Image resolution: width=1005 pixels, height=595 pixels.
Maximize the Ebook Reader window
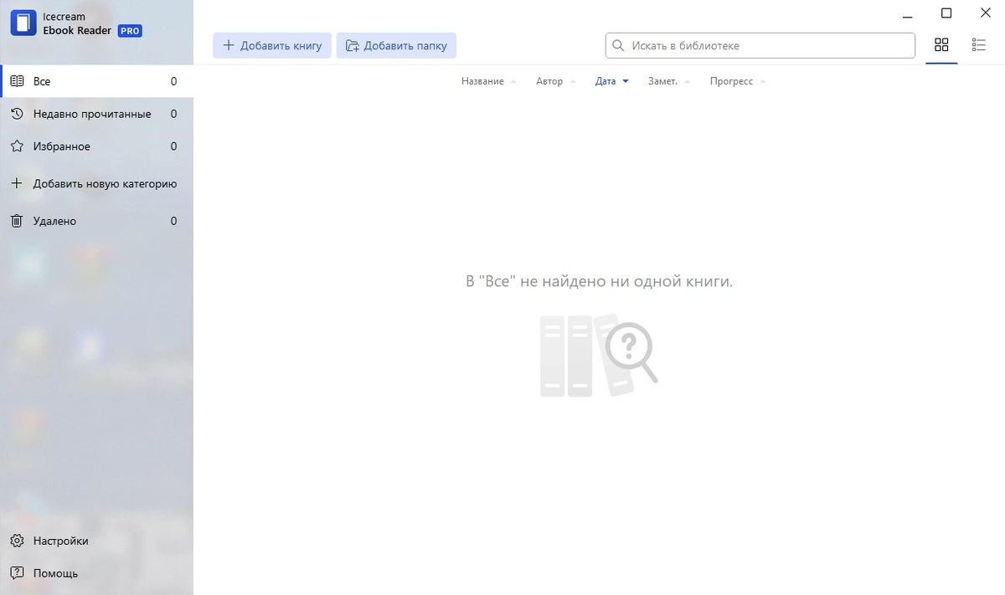click(x=946, y=13)
